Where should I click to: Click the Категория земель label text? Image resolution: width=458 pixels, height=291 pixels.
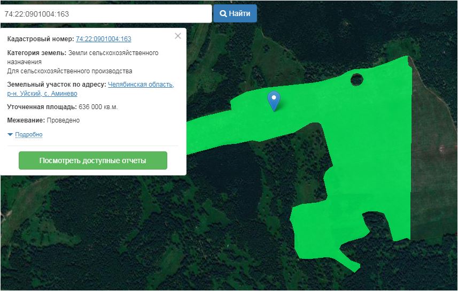click(x=37, y=53)
